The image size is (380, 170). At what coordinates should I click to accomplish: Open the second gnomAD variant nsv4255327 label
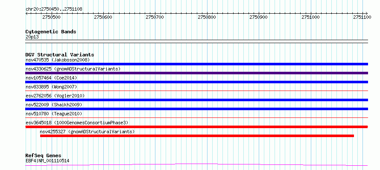click(x=87, y=132)
